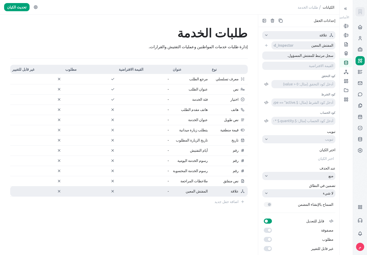The image size is (367, 255).
Task: Select the عنوان الخدمة row
Action: pyautogui.click(x=129, y=120)
